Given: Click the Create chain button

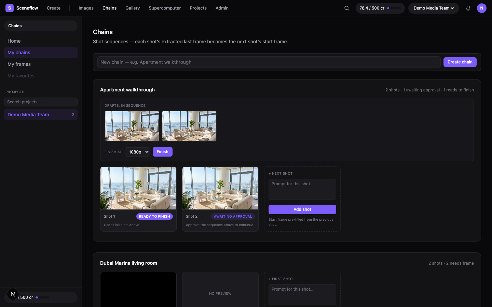Looking at the screenshot, I should [460, 62].
